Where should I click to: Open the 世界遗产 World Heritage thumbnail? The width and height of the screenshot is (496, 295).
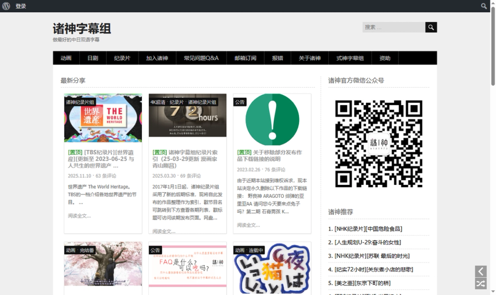click(x=103, y=118)
